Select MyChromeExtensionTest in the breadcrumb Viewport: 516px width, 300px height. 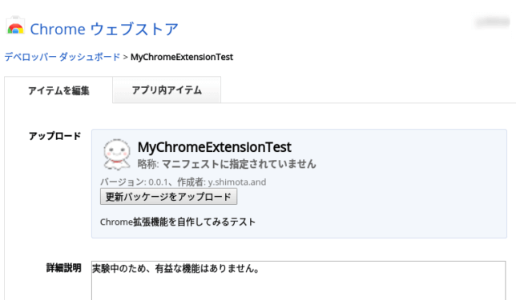182,57
